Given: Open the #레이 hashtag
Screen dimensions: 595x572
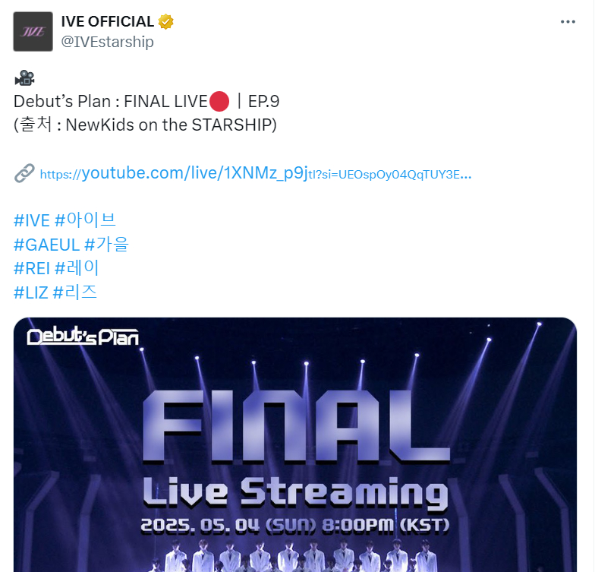Looking at the screenshot, I should click(77, 268).
